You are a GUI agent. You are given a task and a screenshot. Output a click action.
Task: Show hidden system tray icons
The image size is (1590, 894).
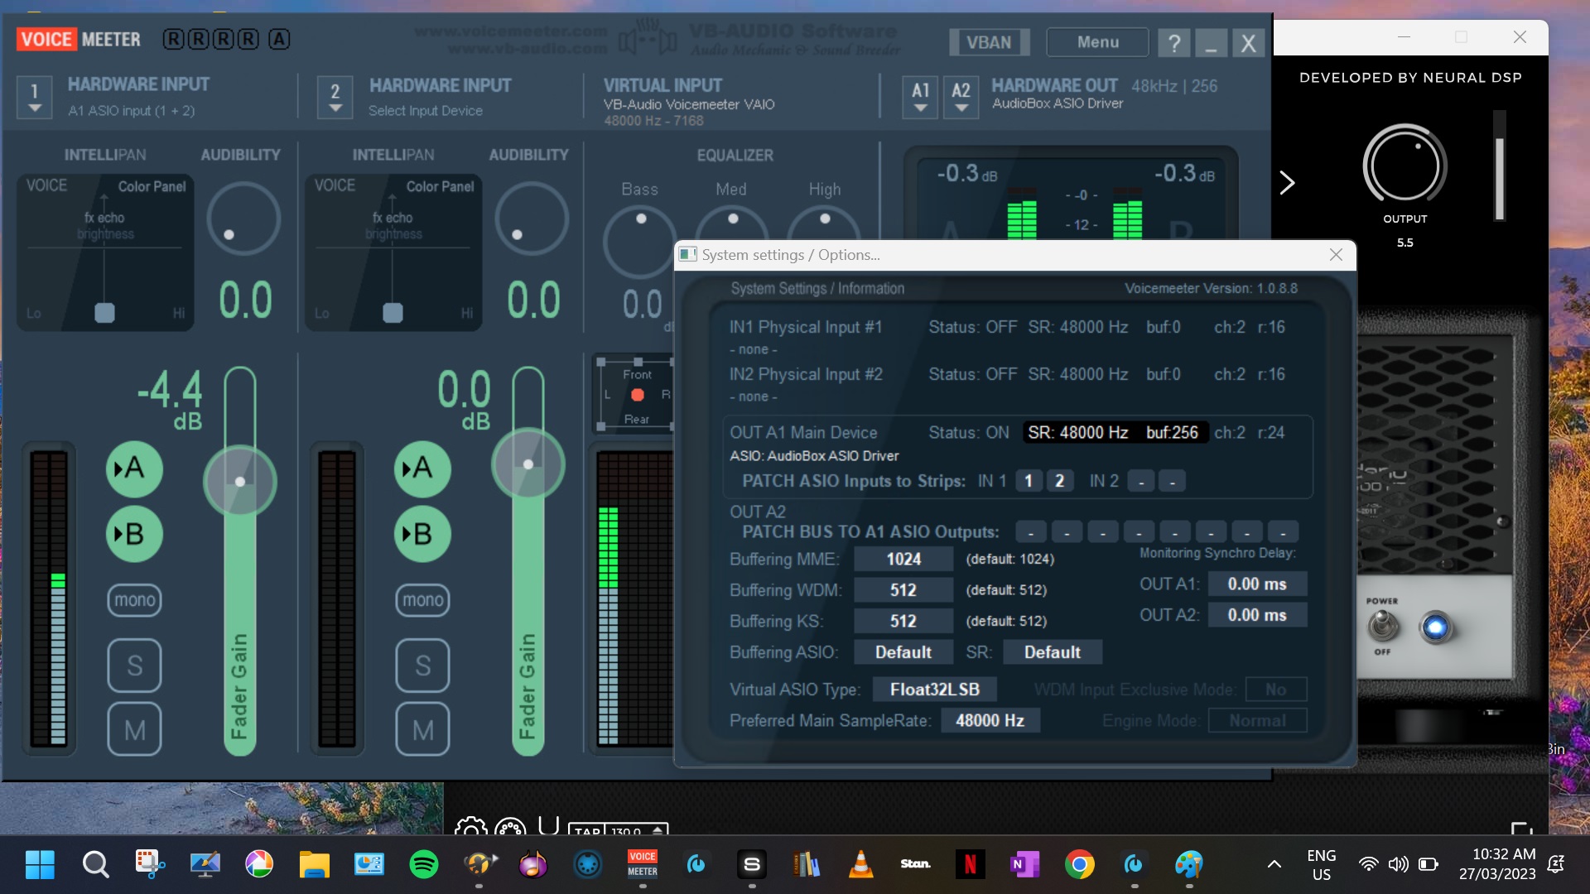pyautogui.click(x=1274, y=865)
